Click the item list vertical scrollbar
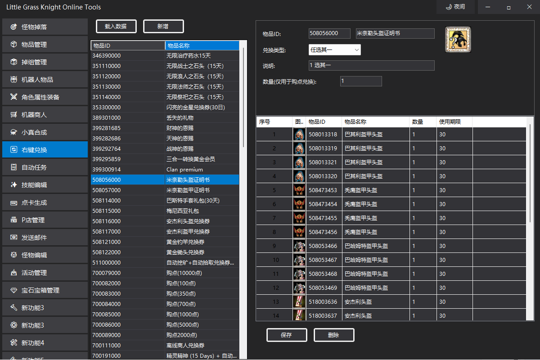The height and width of the screenshot is (360, 540). [x=243, y=200]
